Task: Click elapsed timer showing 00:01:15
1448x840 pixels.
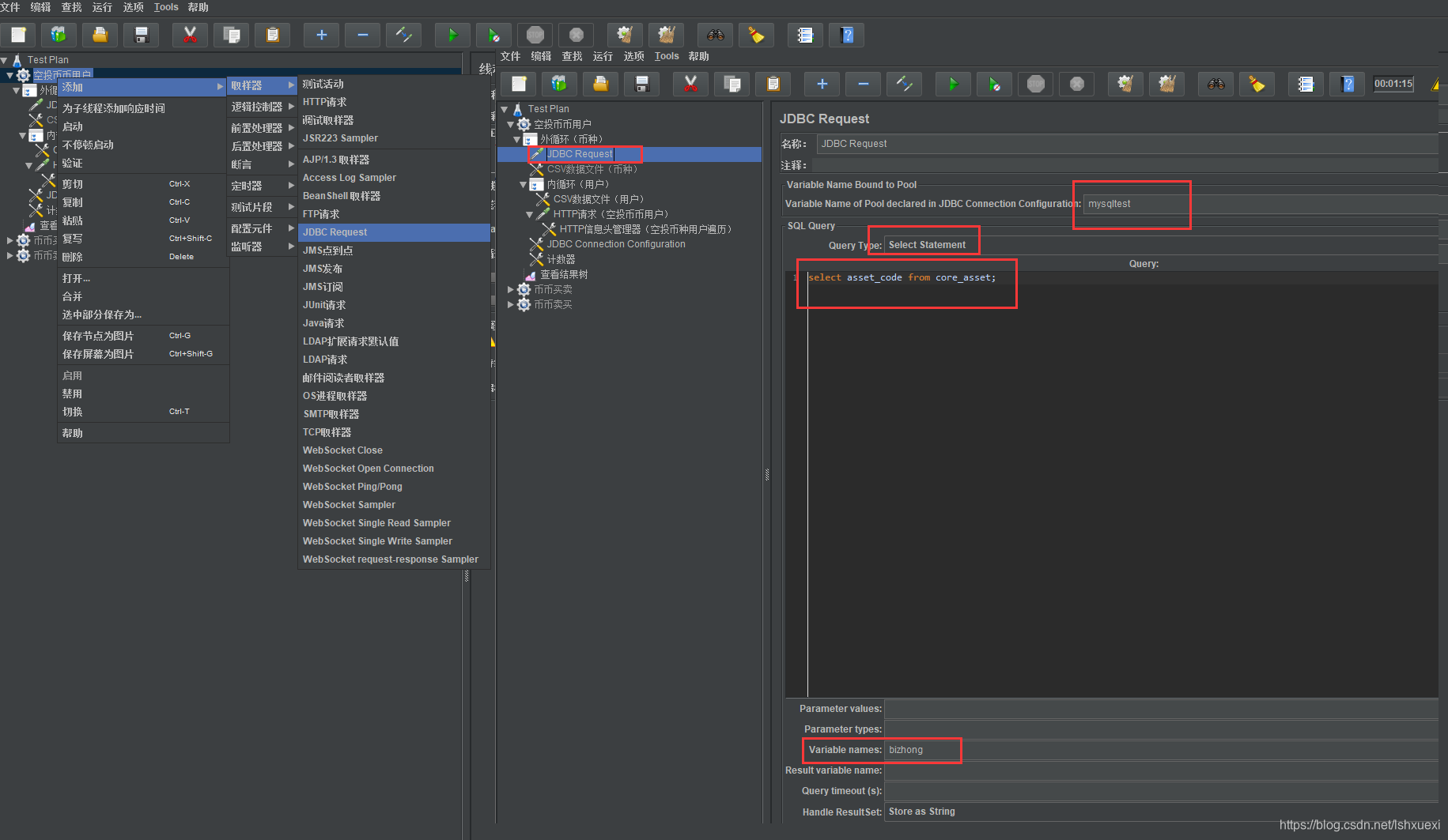Action: click(x=1393, y=84)
